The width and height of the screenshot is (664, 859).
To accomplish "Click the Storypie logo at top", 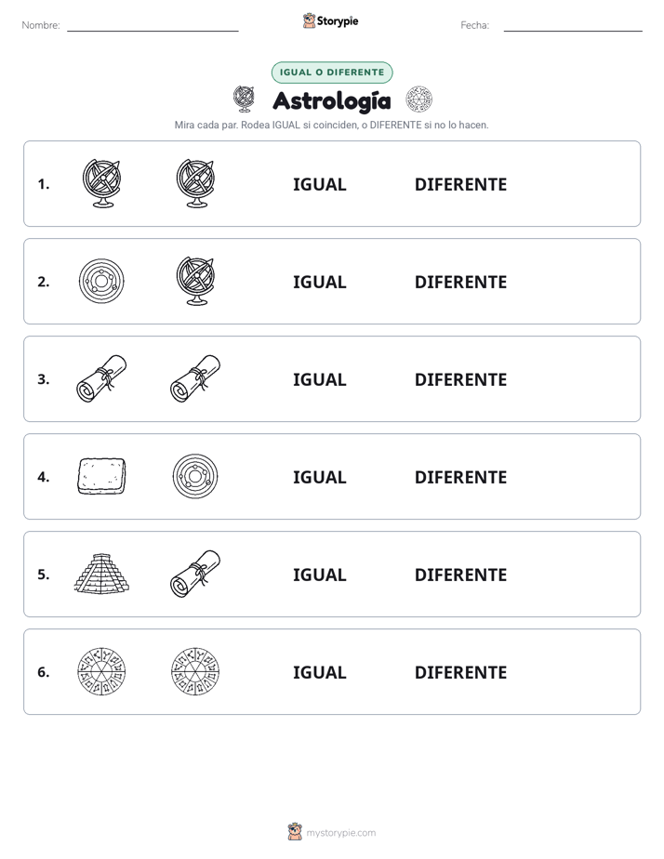I will (x=330, y=20).
